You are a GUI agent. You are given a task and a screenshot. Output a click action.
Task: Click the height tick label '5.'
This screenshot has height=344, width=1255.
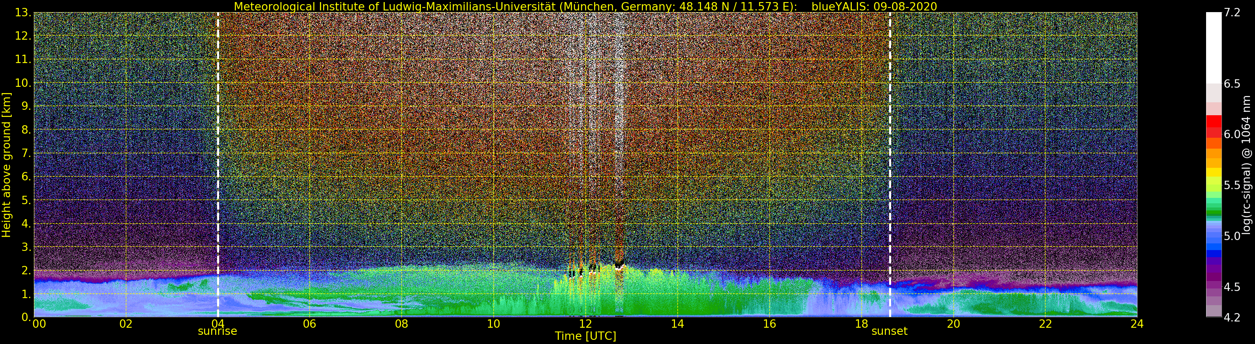coord(26,200)
